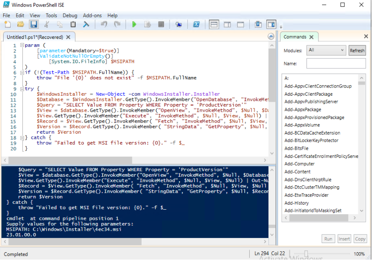Open New Remote PowerShell Tab icon
The image size is (372, 260).
point(178,24)
